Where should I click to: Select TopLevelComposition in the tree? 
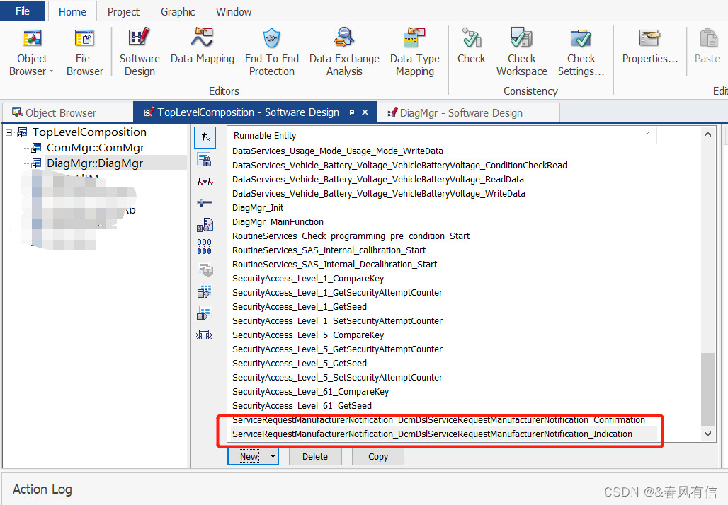(x=89, y=132)
